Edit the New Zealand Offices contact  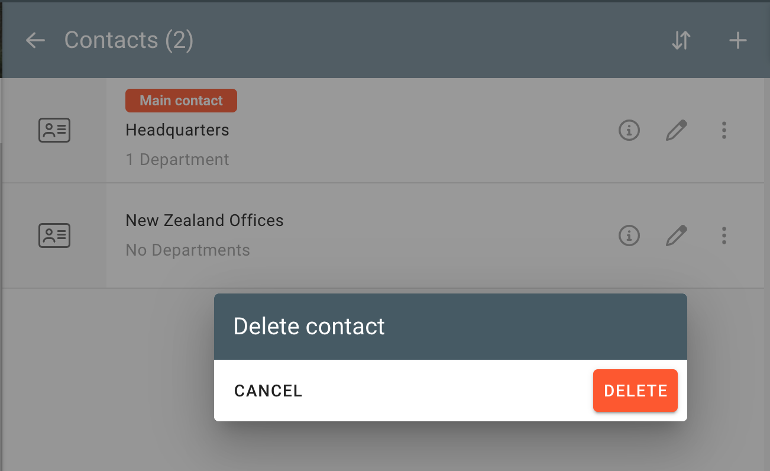pyautogui.click(x=677, y=236)
